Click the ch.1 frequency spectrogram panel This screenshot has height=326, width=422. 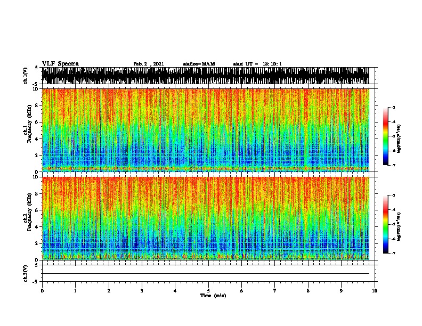pyautogui.click(x=206, y=130)
